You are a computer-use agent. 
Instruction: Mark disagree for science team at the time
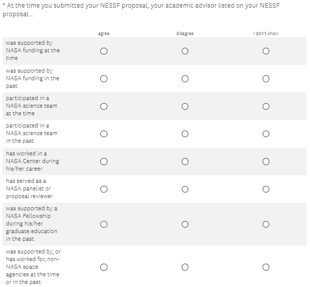(185, 106)
